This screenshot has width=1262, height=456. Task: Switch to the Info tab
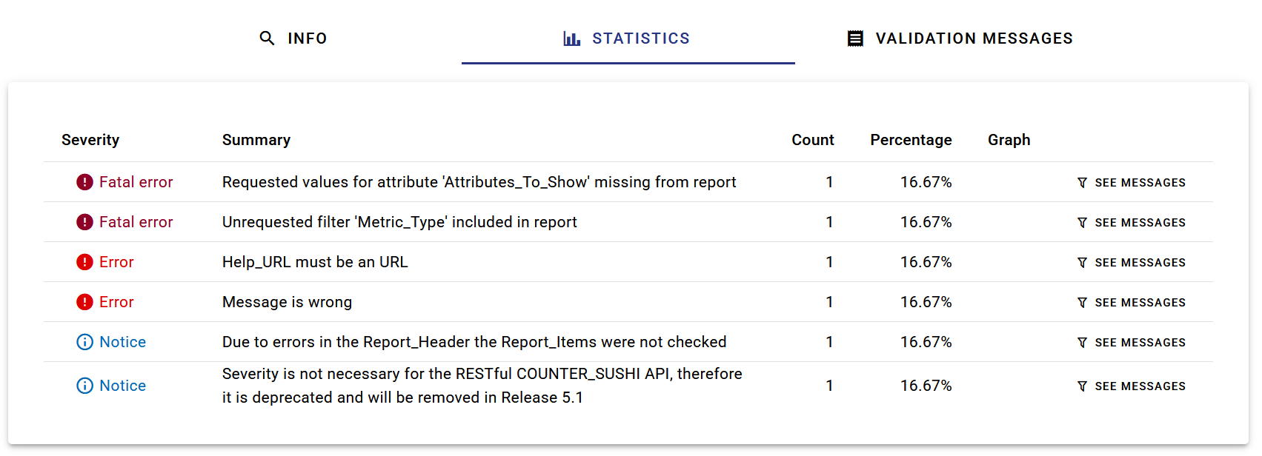tap(293, 38)
